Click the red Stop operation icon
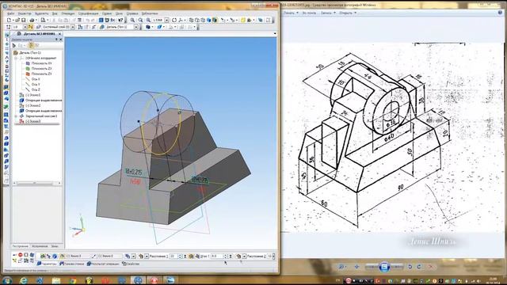Viewport: 507px width, 285px height. click(x=21, y=255)
